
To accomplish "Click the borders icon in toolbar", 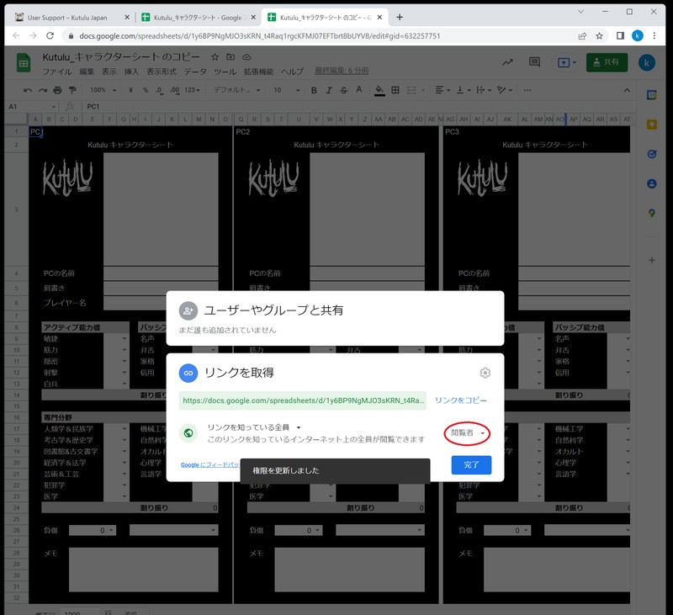I will 395,90.
